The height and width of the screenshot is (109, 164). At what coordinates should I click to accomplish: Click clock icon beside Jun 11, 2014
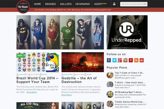click(x=74, y=74)
